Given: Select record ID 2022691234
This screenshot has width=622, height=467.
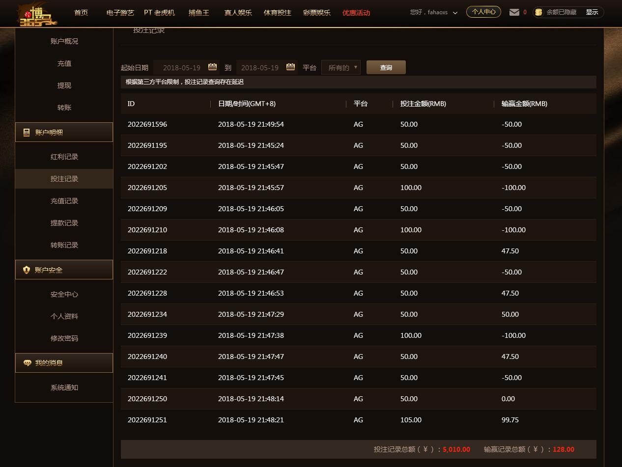Looking at the screenshot, I should [x=147, y=314].
